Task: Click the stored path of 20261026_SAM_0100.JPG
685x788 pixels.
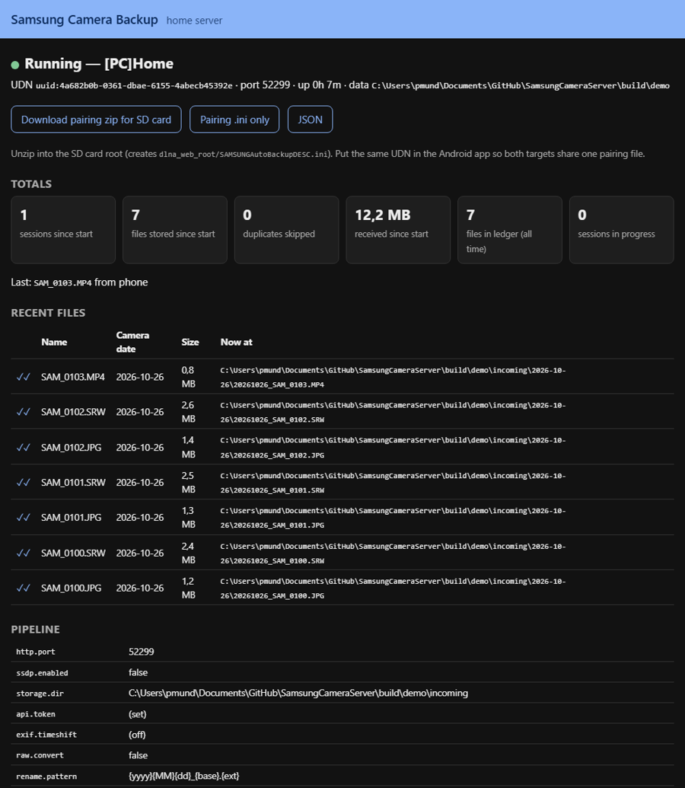Action: (393, 588)
